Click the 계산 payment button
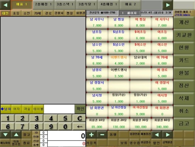This screenshot has width=195, height=147. tap(184, 23)
